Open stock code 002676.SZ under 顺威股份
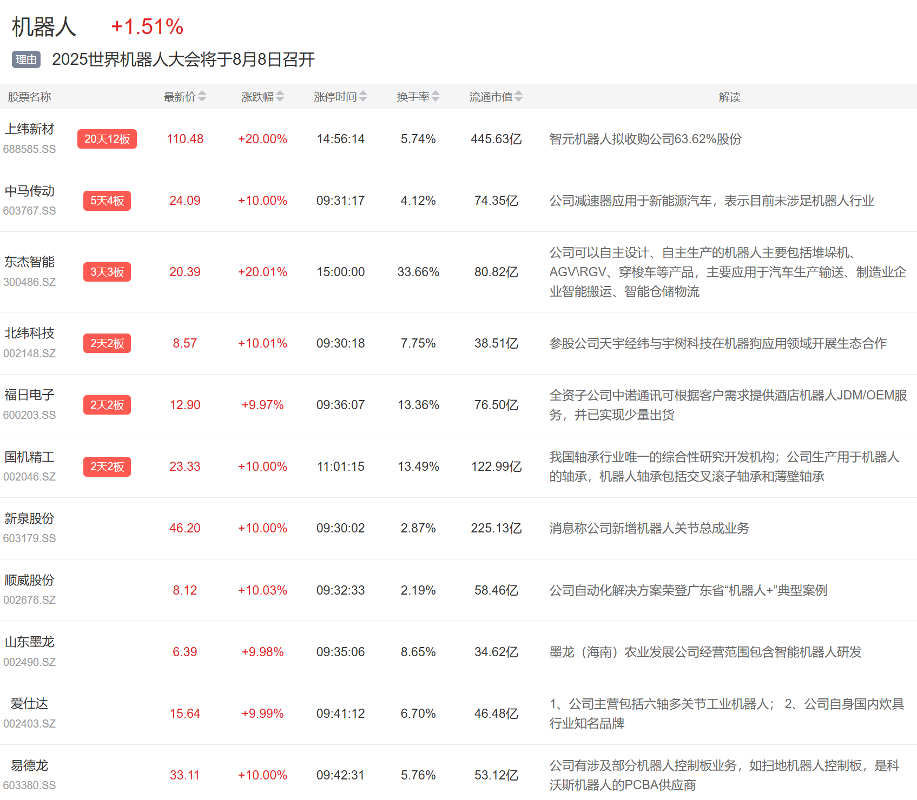The width and height of the screenshot is (917, 800). pos(30,600)
